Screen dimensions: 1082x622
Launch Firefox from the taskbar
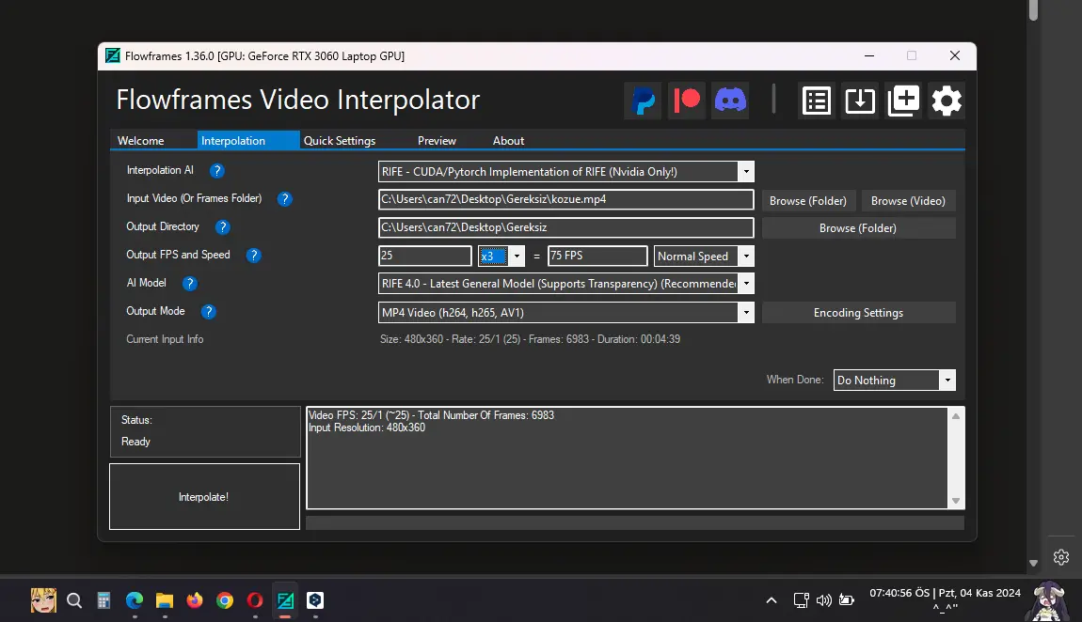(x=195, y=600)
